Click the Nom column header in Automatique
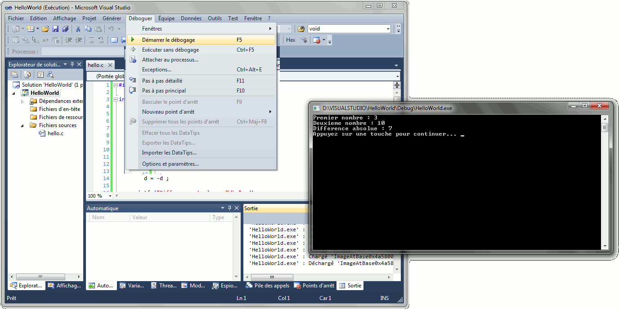Image resolution: width=619 pixels, height=309 pixels. click(109, 217)
